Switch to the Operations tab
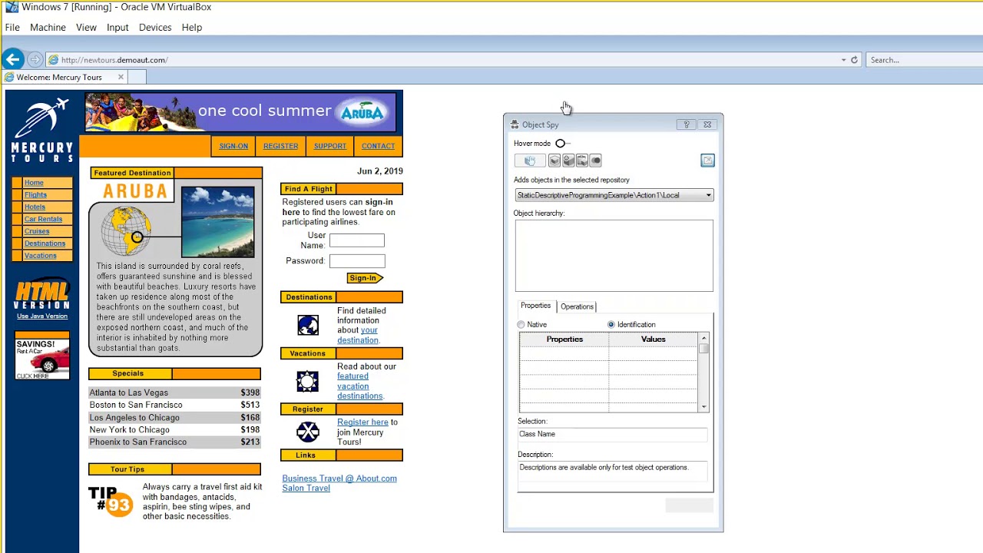 pyautogui.click(x=577, y=306)
